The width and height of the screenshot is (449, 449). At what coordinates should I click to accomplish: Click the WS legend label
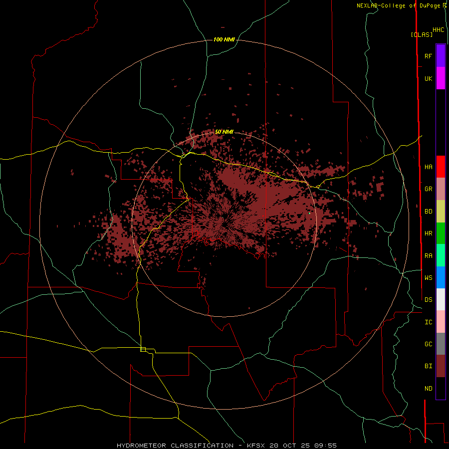pyautogui.click(x=428, y=277)
